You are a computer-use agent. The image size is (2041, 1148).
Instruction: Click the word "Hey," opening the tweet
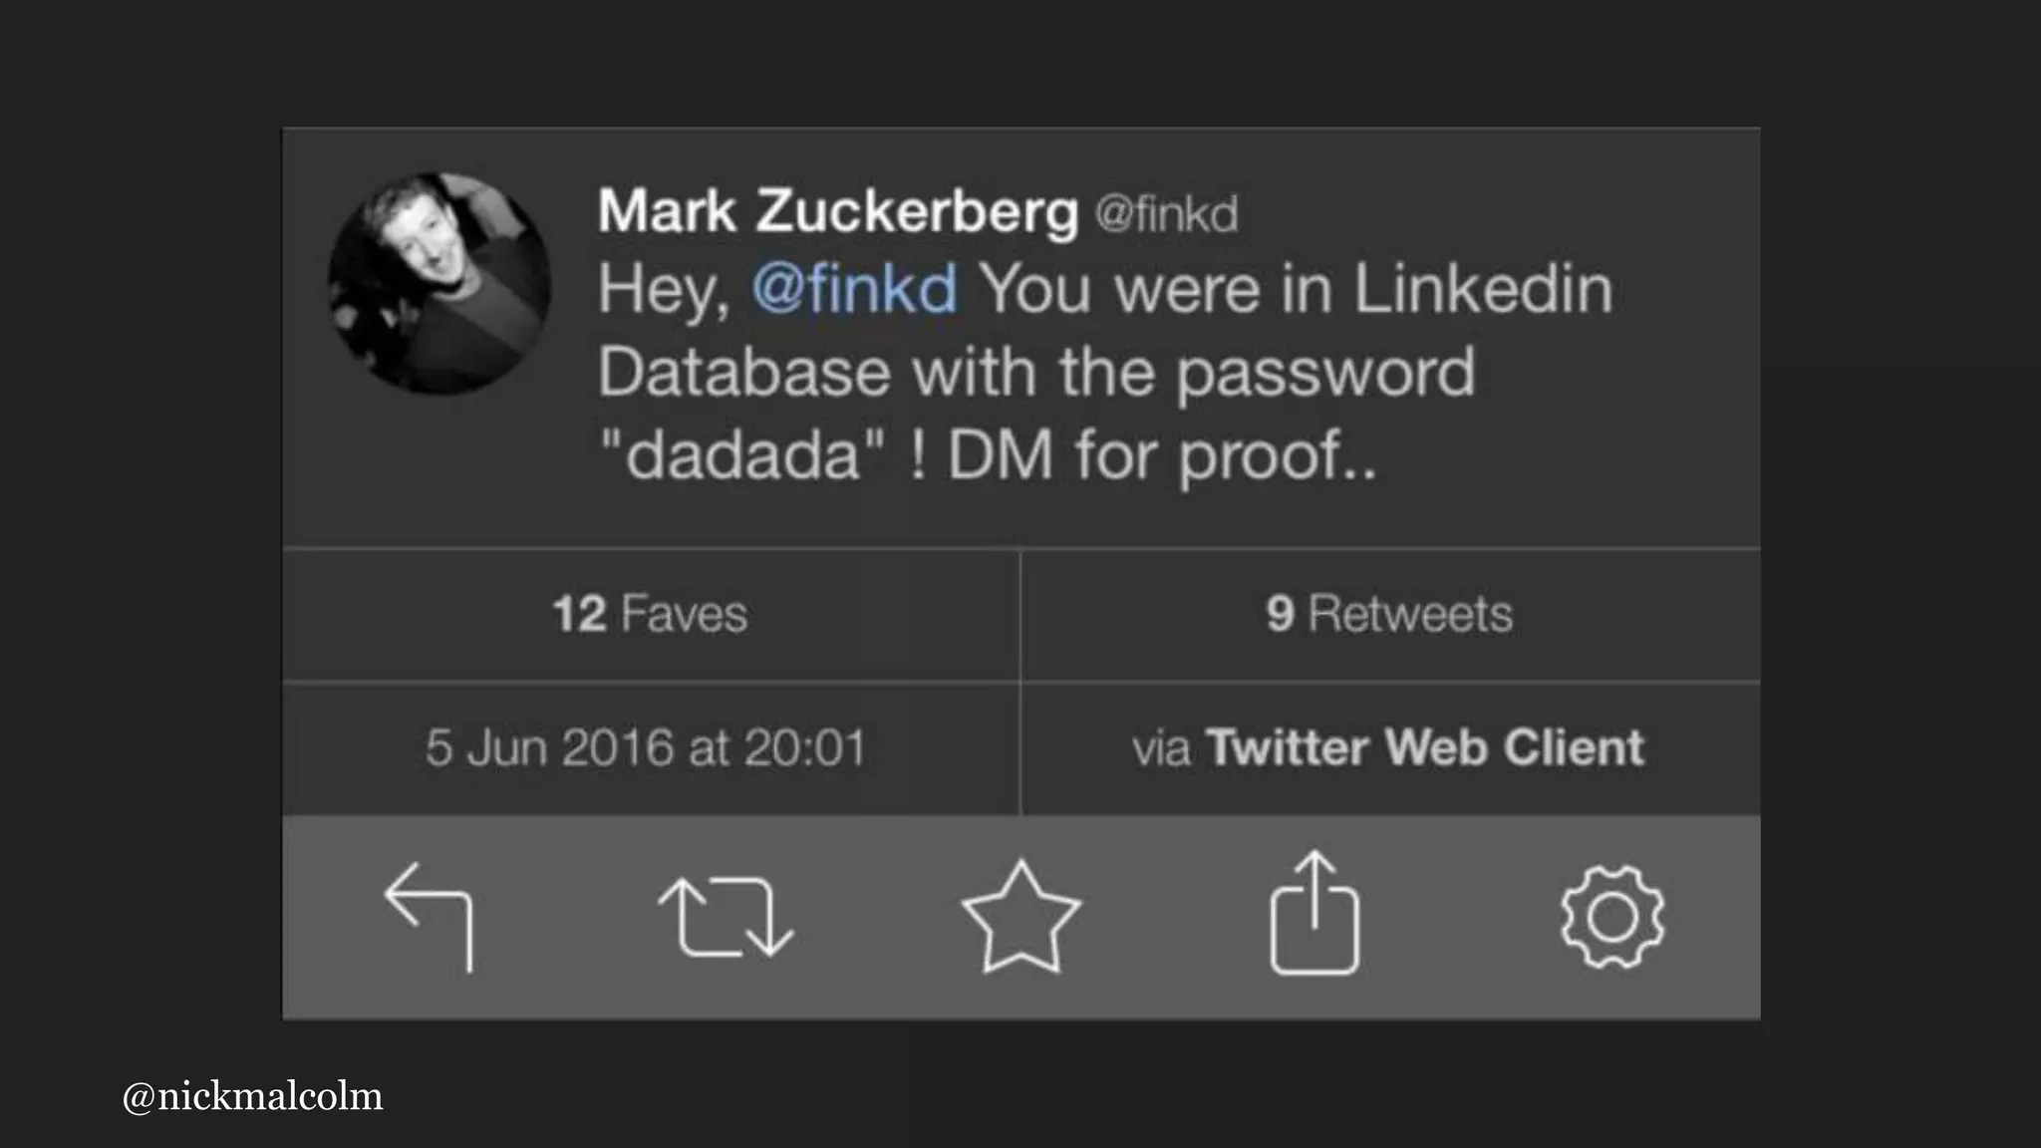pos(664,289)
